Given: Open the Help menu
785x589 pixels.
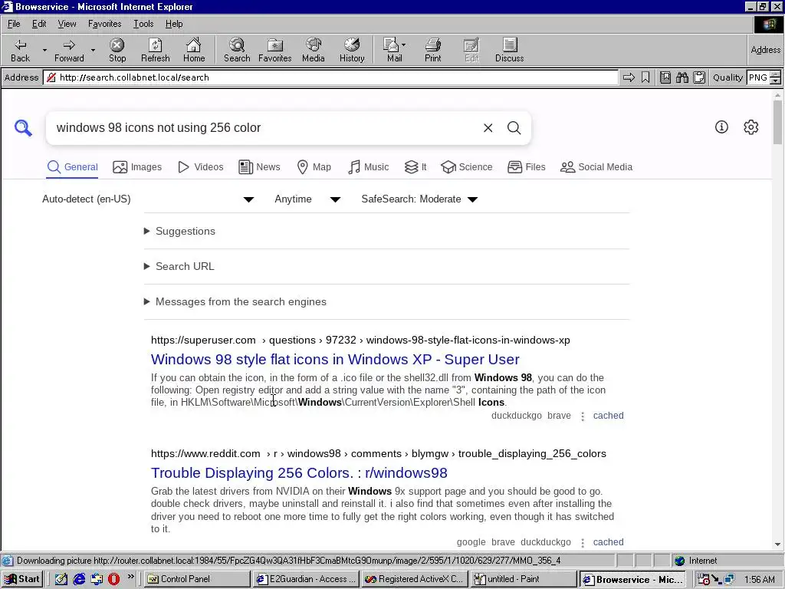Looking at the screenshot, I should 174,24.
